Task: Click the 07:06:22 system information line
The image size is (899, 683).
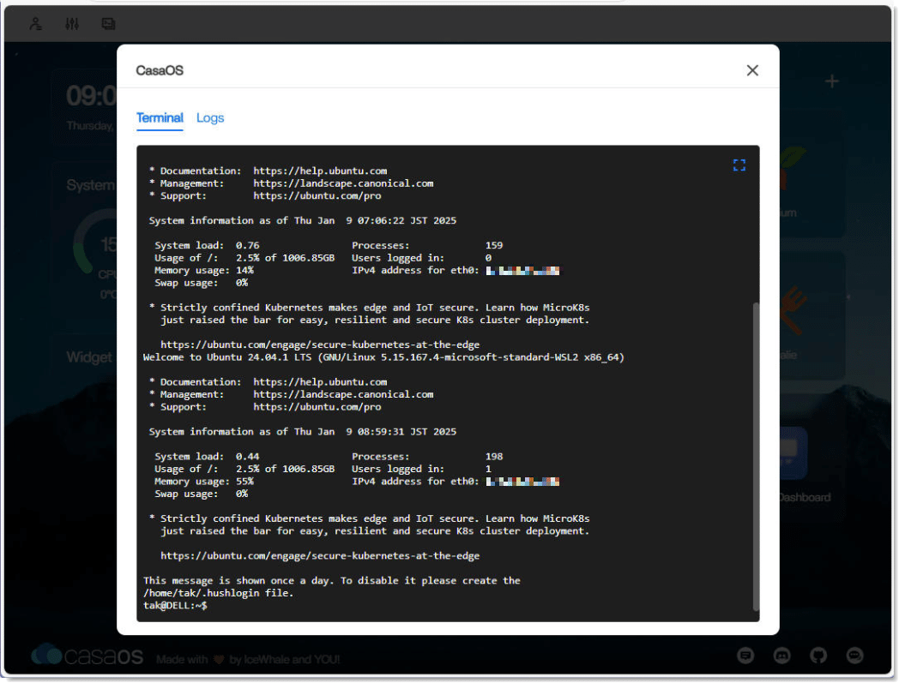Action: [303, 220]
